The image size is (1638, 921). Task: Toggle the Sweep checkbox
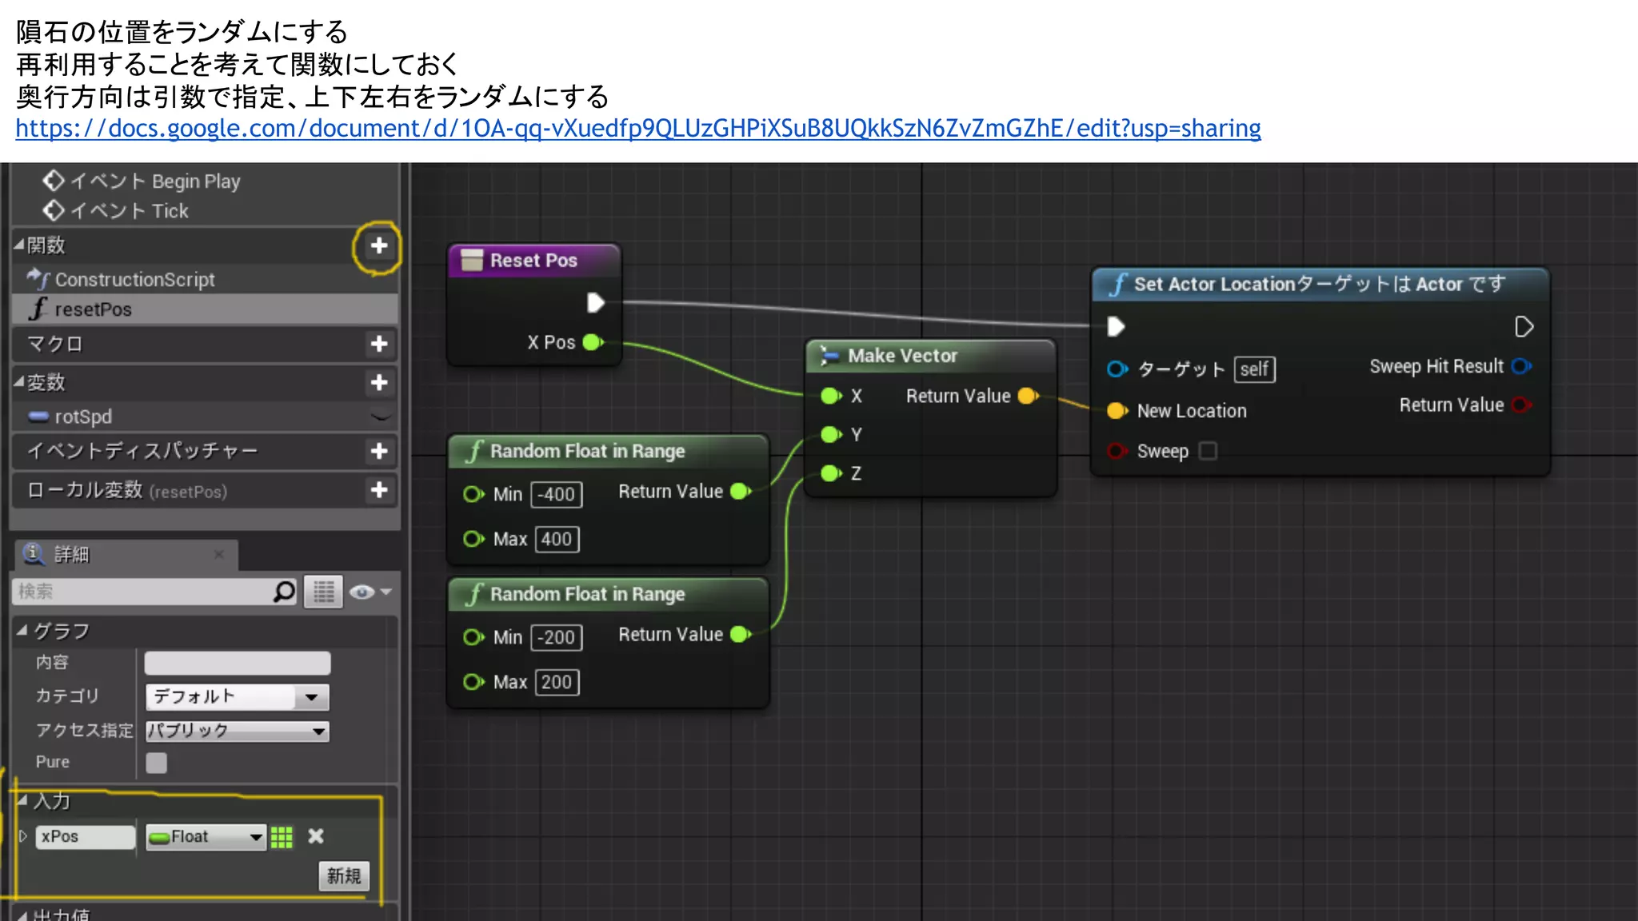pos(1209,451)
